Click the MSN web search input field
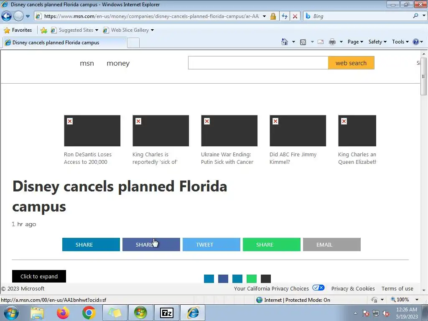428x321 pixels. pos(258,63)
